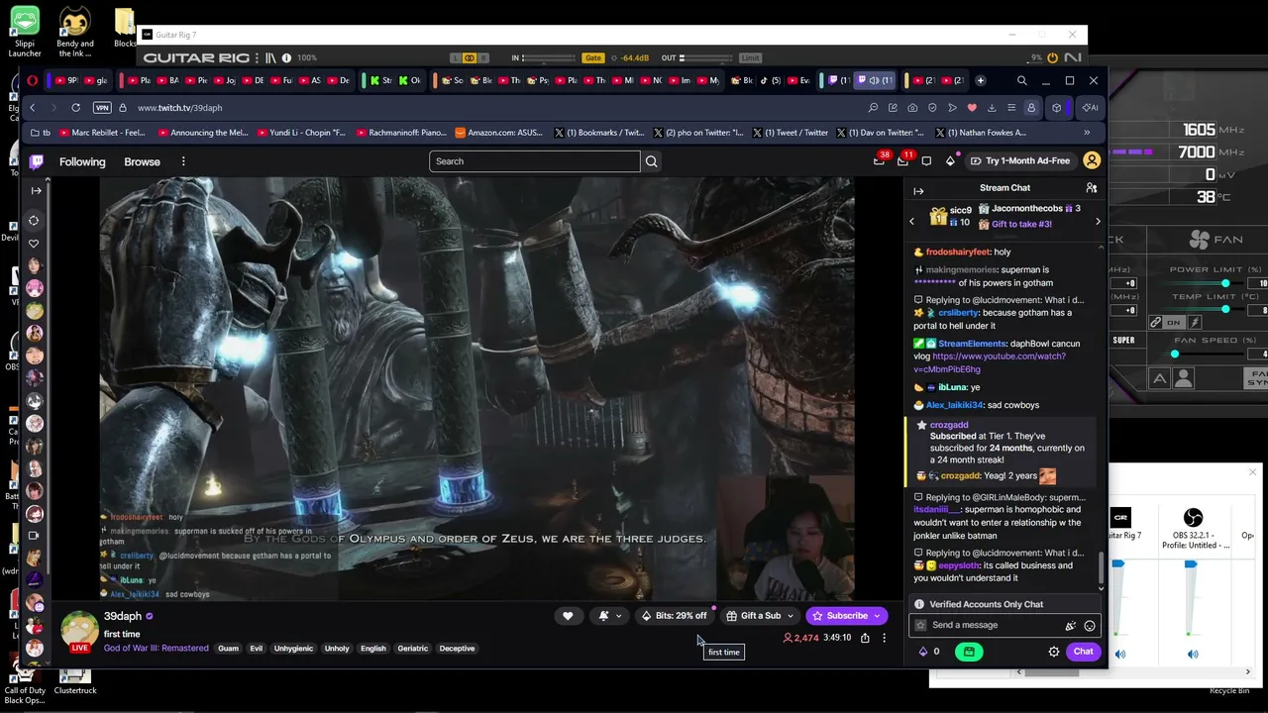Open the Browse tab in Twitch
This screenshot has width=1268, height=713.
tap(142, 161)
